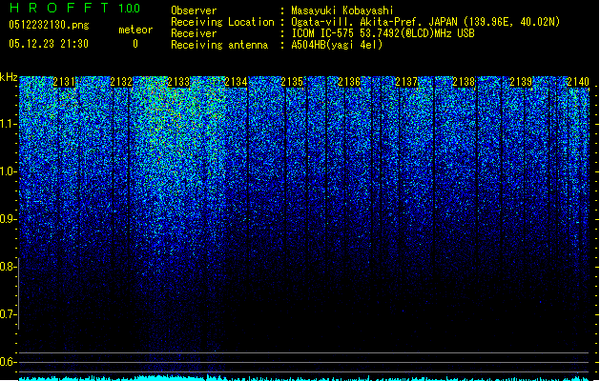Image resolution: width=600 pixels, height=381 pixels.
Task: Click the 2139 time marker
Action: click(521, 82)
